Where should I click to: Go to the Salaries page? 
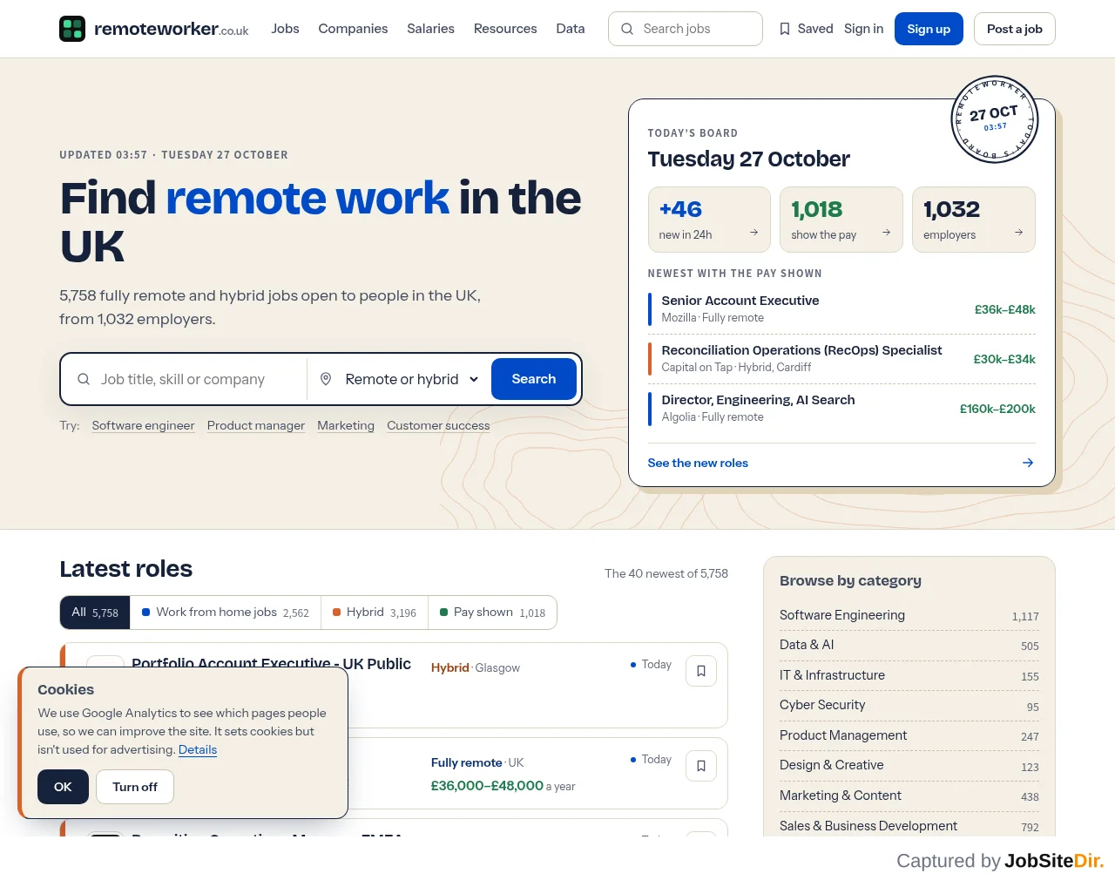point(430,29)
